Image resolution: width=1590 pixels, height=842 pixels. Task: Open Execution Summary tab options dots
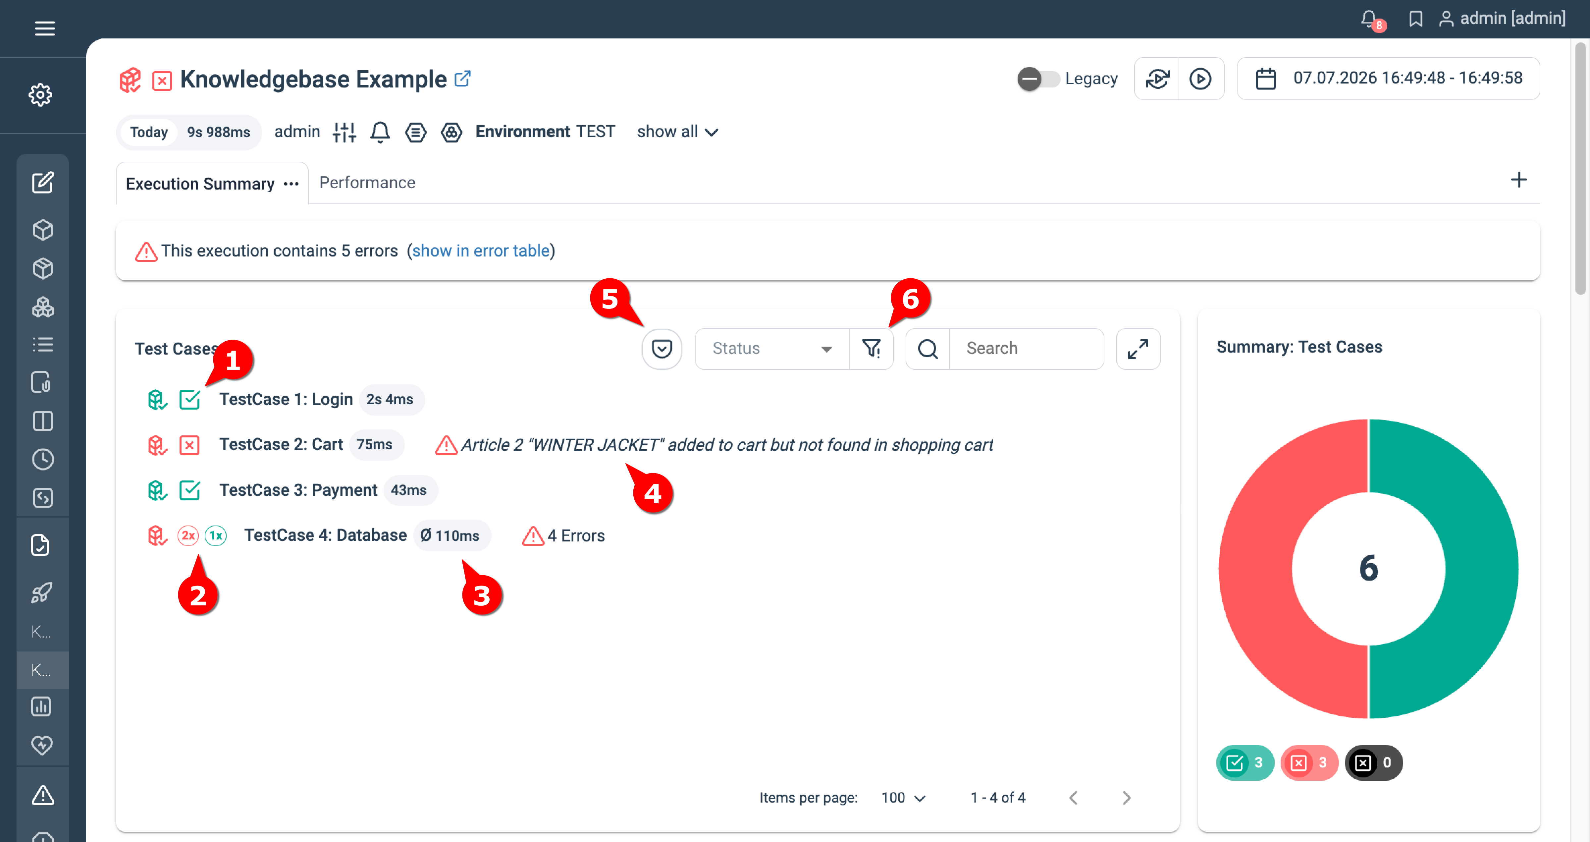291,184
